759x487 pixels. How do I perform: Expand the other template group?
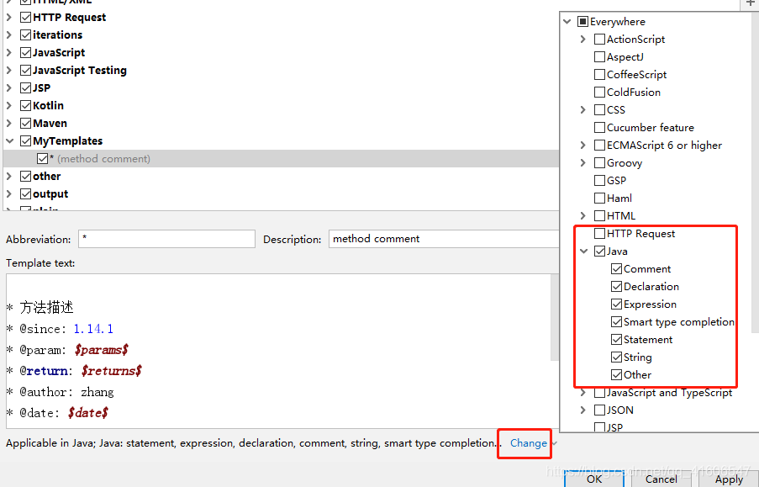click(9, 177)
